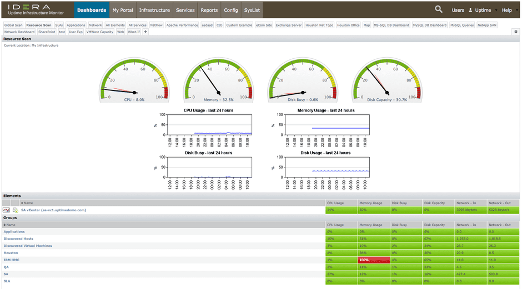The width and height of the screenshot is (522, 289).
Task: Open the Reports menu
Action: point(209,10)
